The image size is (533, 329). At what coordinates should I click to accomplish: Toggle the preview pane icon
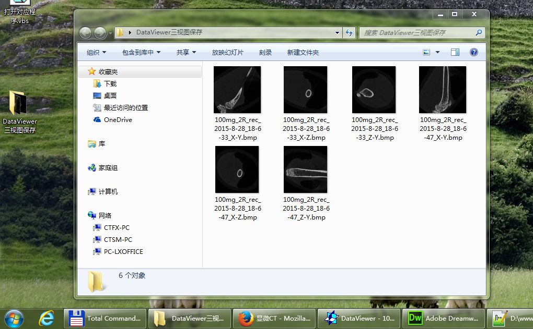coord(455,52)
